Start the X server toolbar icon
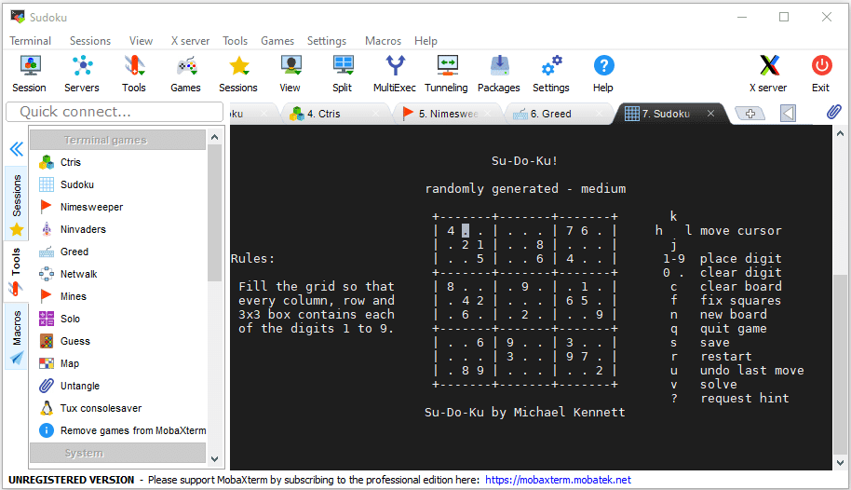Image resolution: width=851 pixels, height=490 pixels. [768, 74]
